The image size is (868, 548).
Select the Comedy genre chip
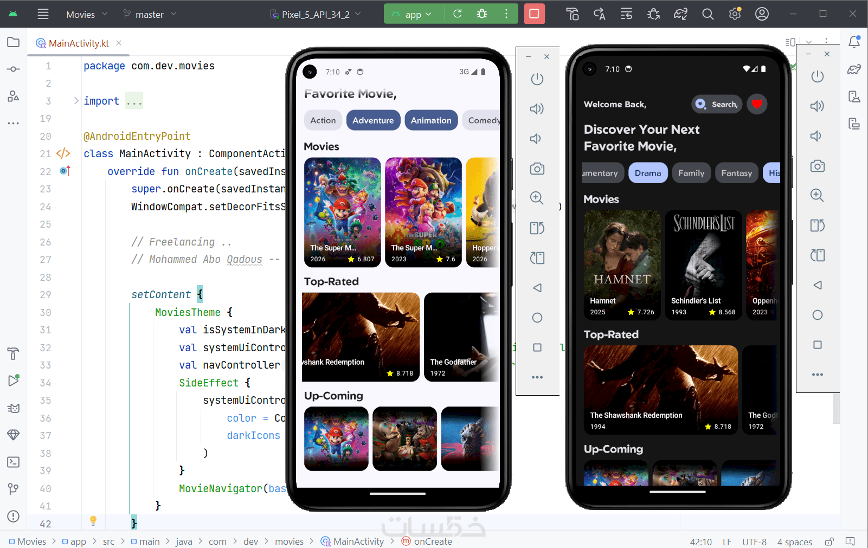click(481, 120)
